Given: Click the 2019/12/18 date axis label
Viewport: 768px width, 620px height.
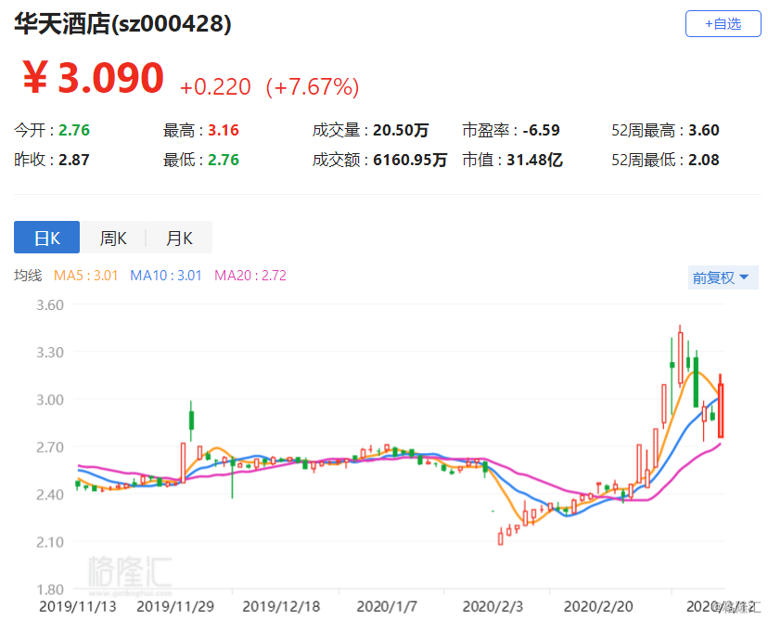Looking at the screenshot, I should pos(281,607).
